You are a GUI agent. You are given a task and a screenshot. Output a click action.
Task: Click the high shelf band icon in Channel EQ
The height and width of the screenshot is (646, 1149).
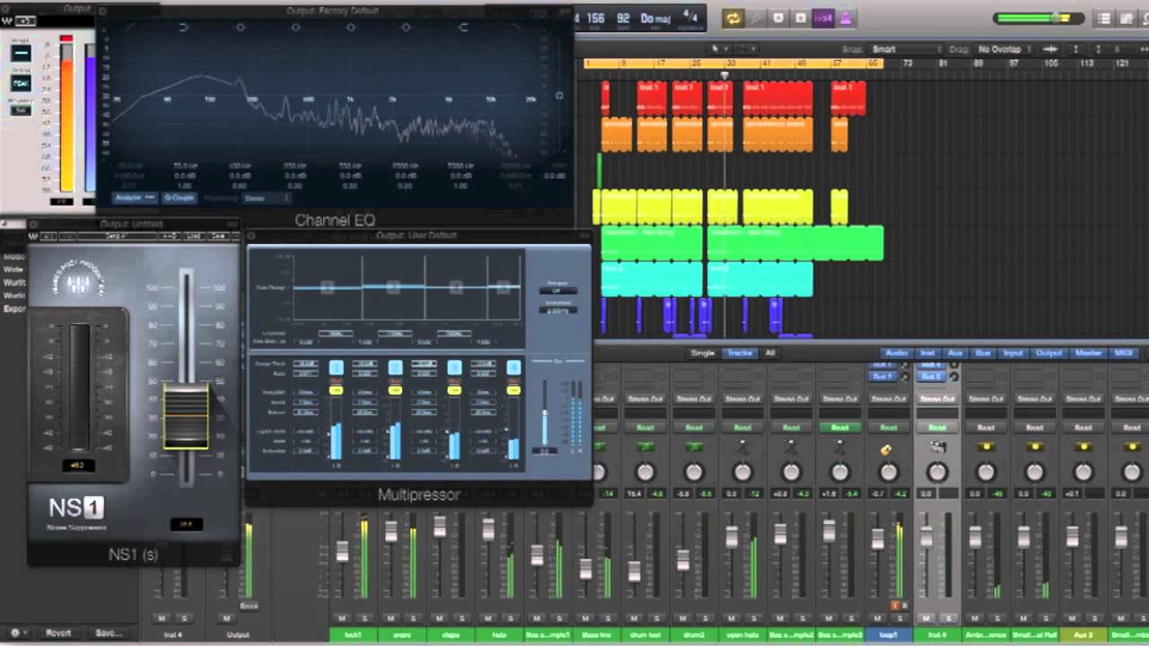464,28
